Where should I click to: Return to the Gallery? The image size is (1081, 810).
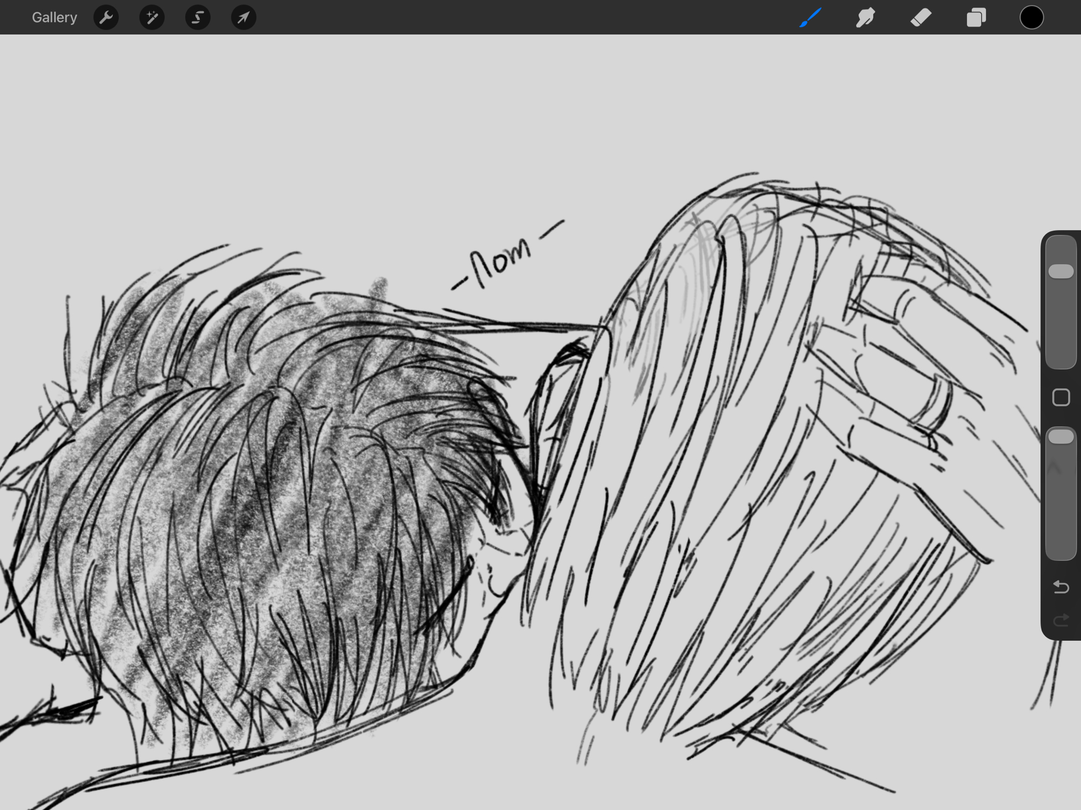pyautogui.click(x=54, y=17)
